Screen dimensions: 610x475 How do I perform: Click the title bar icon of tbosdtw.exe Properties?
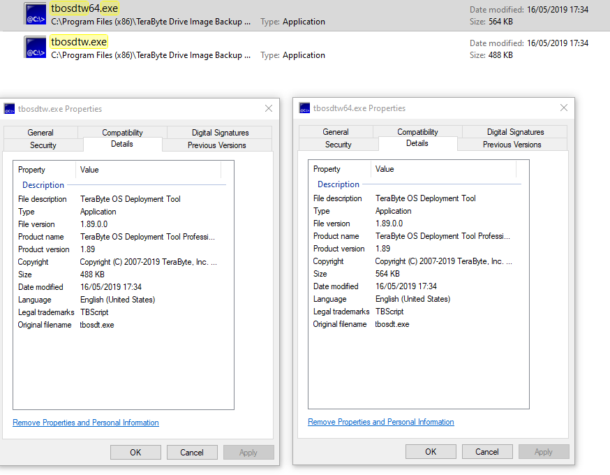tap(9, 109)
